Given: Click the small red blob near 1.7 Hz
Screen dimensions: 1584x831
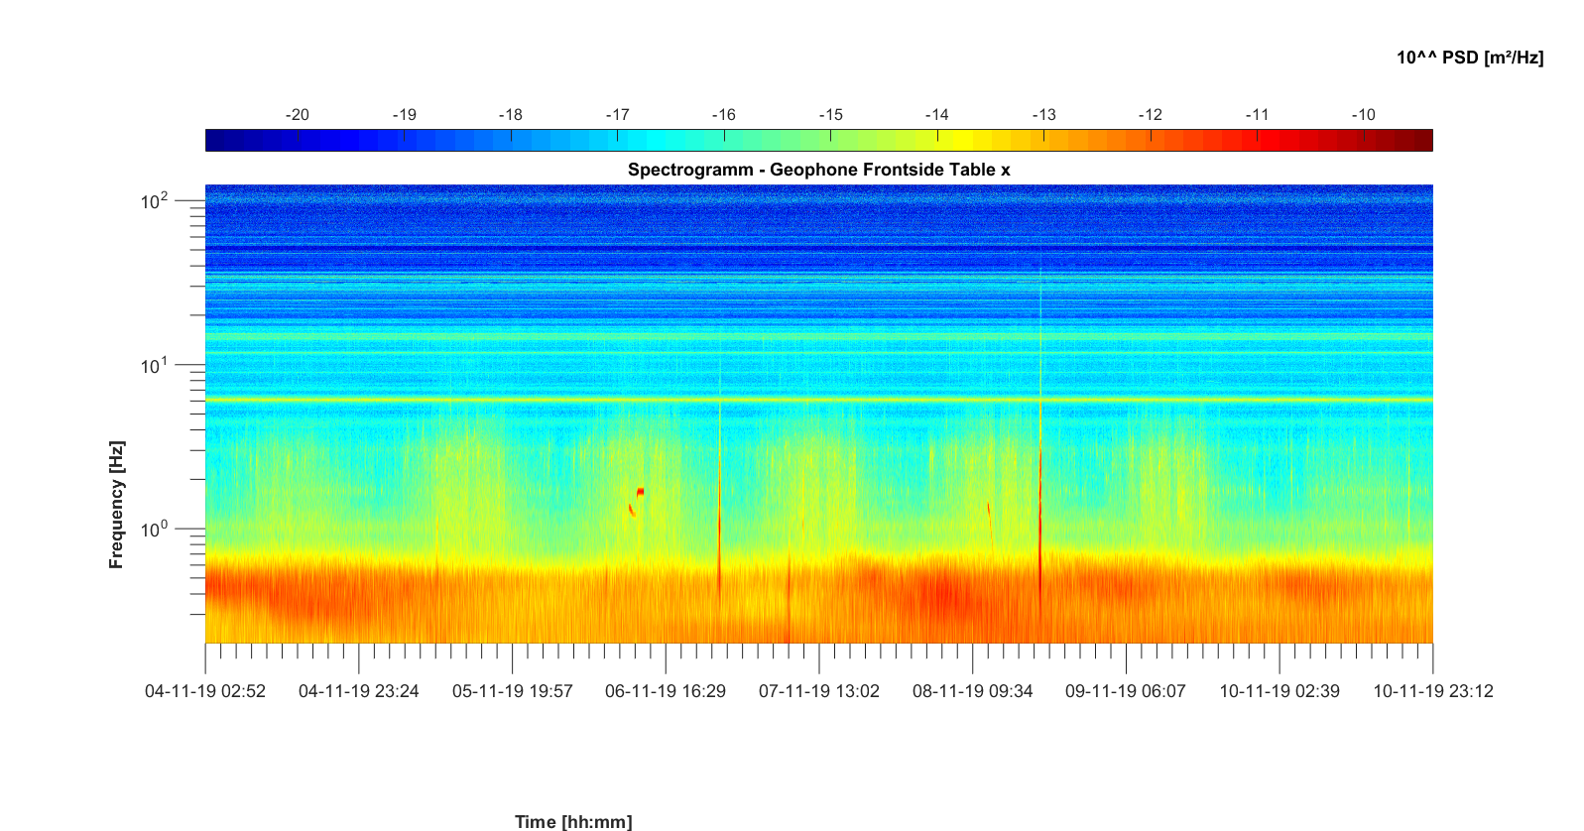Looking at the screenshot, I should pyautogui.click(x=641, y=491).
